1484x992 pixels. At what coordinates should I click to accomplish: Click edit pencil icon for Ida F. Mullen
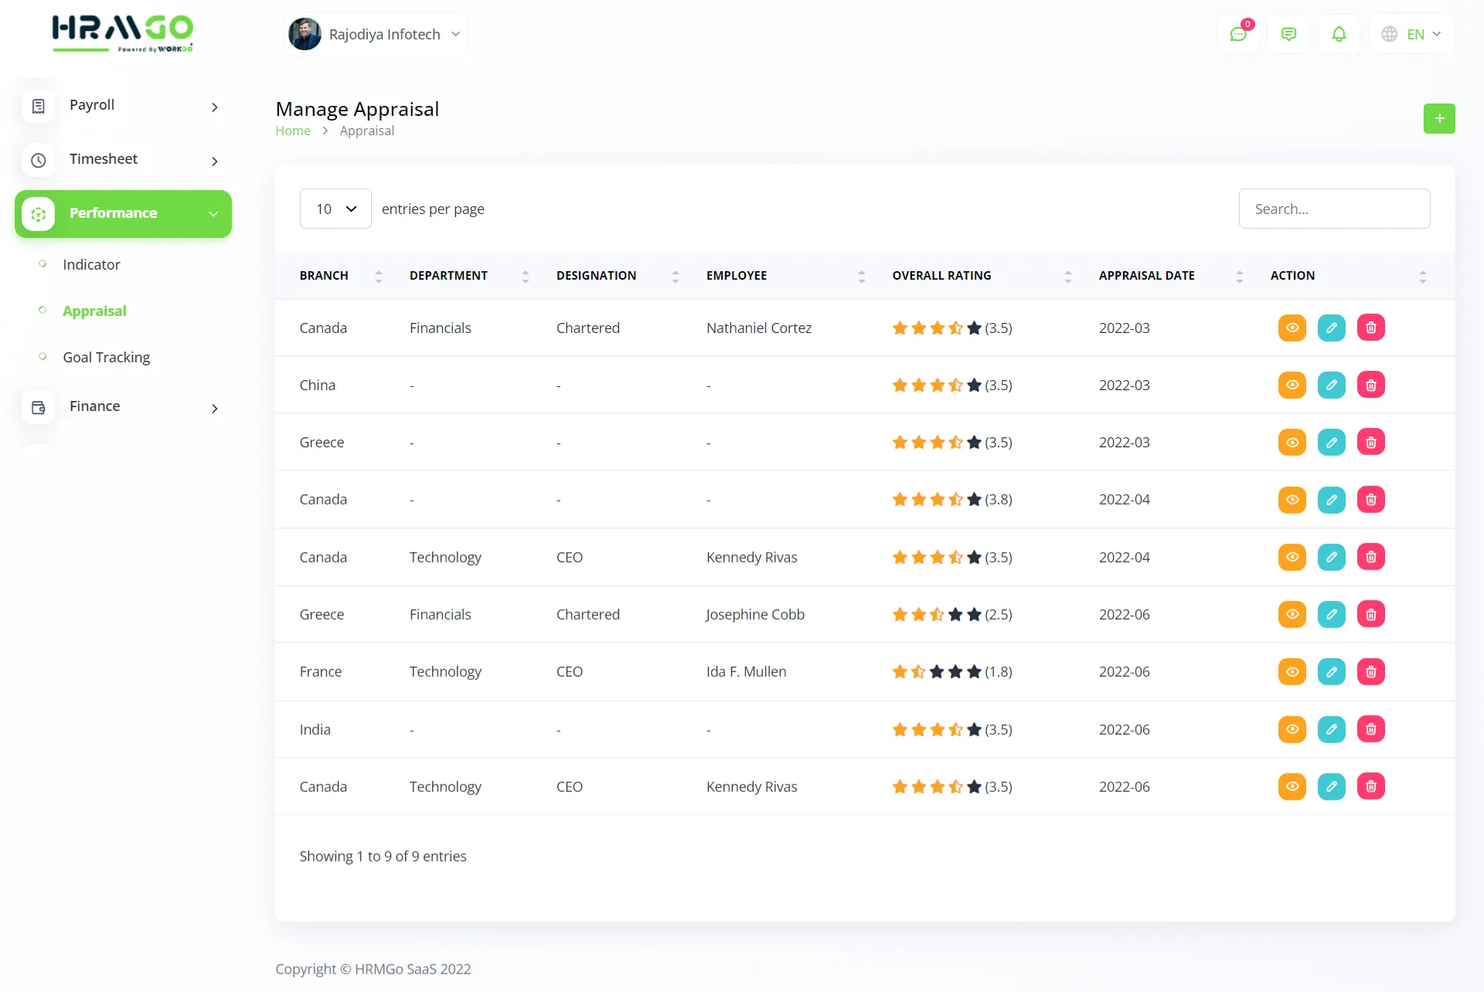[1331, 671]
